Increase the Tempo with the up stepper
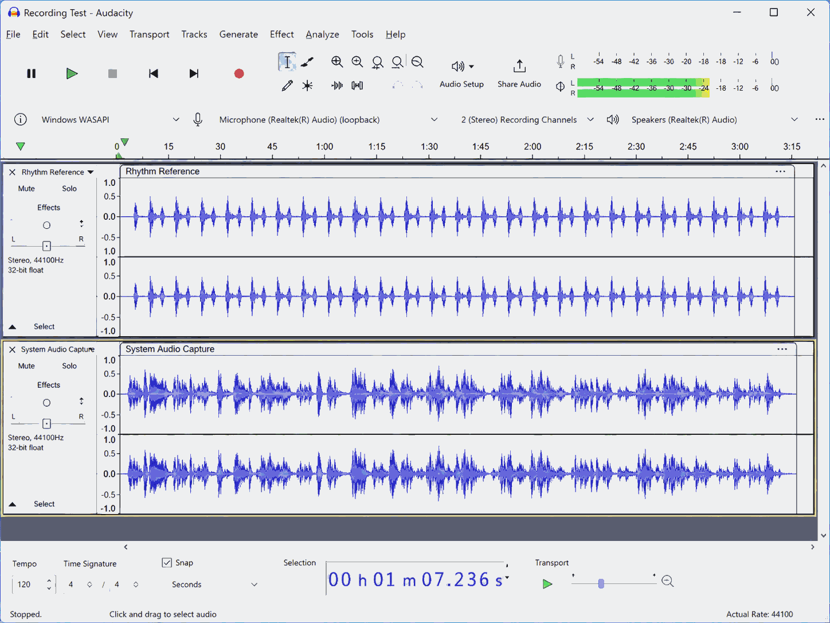 (x=49, y=581)
